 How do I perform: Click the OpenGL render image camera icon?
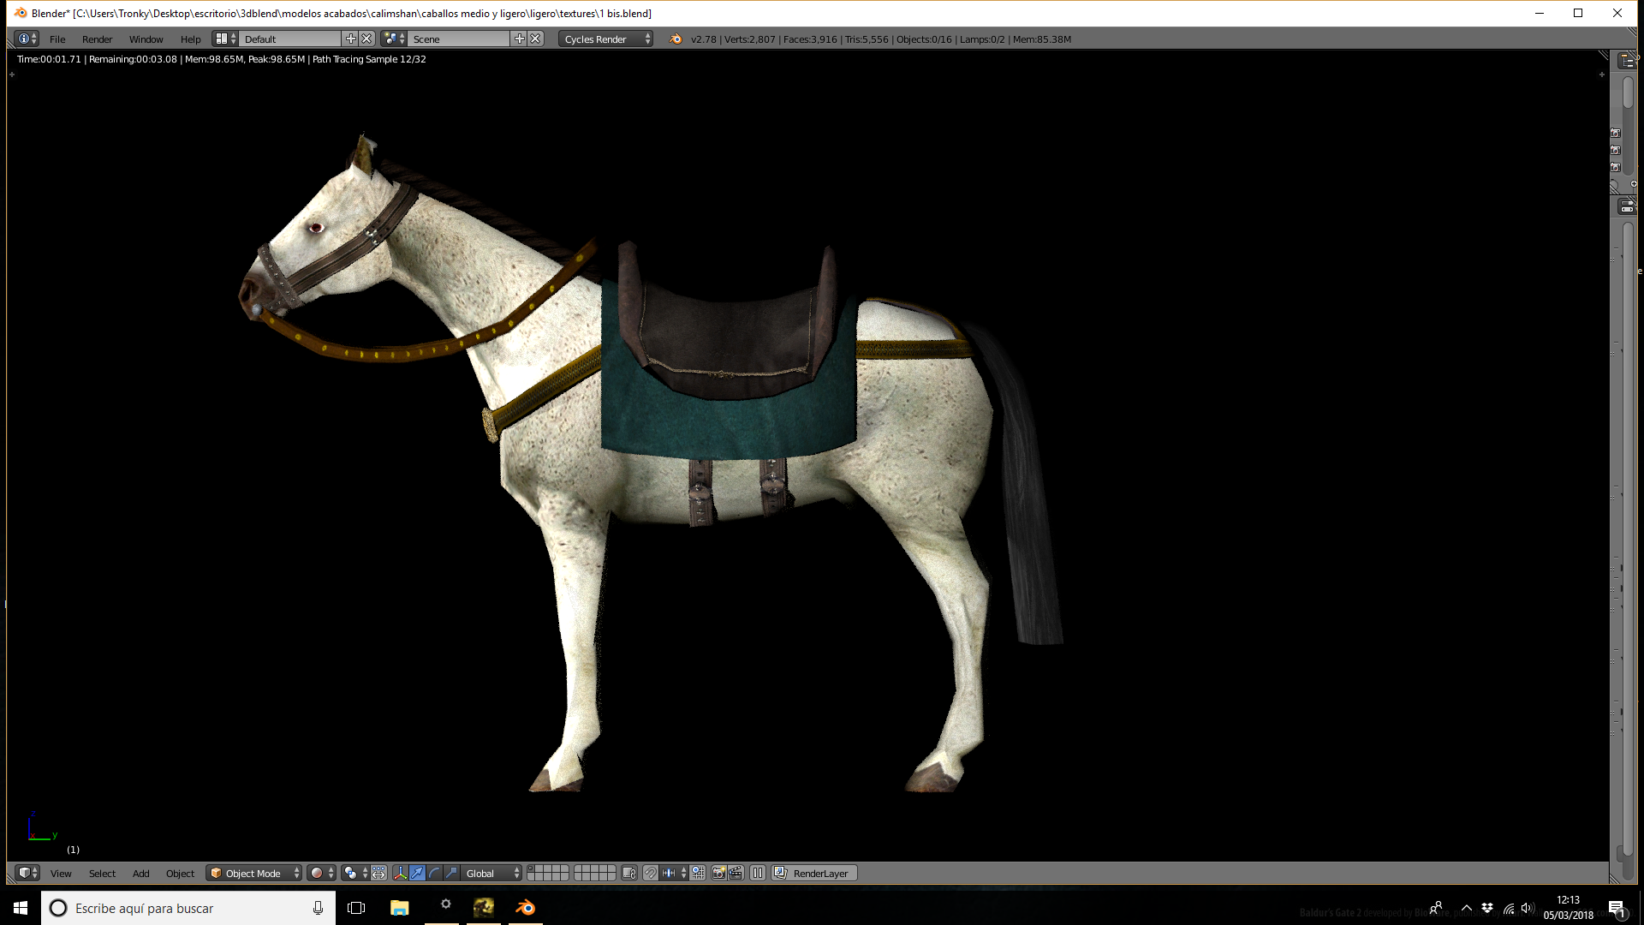[x=718, y=873]
